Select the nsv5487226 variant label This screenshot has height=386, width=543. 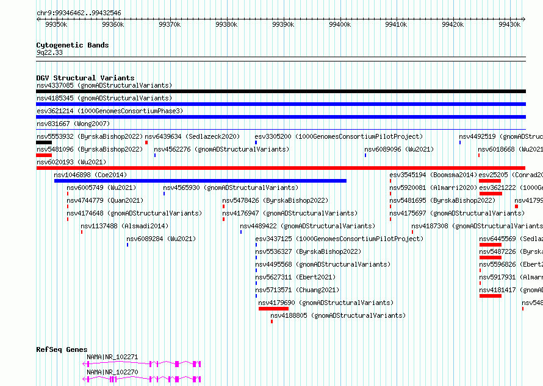[511, 251]
